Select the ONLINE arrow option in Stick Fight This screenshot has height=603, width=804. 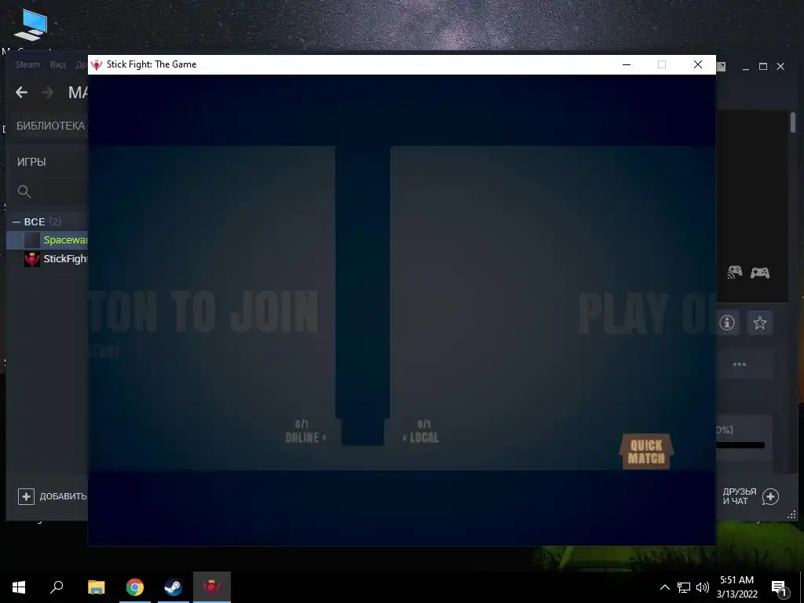coord(305,431)
